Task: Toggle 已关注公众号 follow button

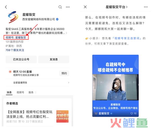Action: 21,59
